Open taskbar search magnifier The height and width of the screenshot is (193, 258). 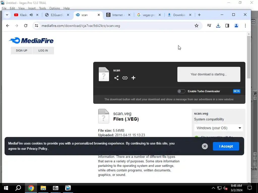click(x=18, y=188)
